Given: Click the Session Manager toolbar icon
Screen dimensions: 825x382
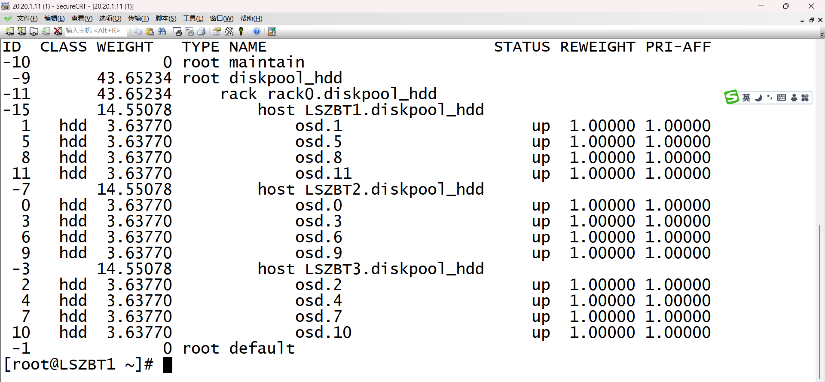Looking at the screenshot, I should point(9,31).
